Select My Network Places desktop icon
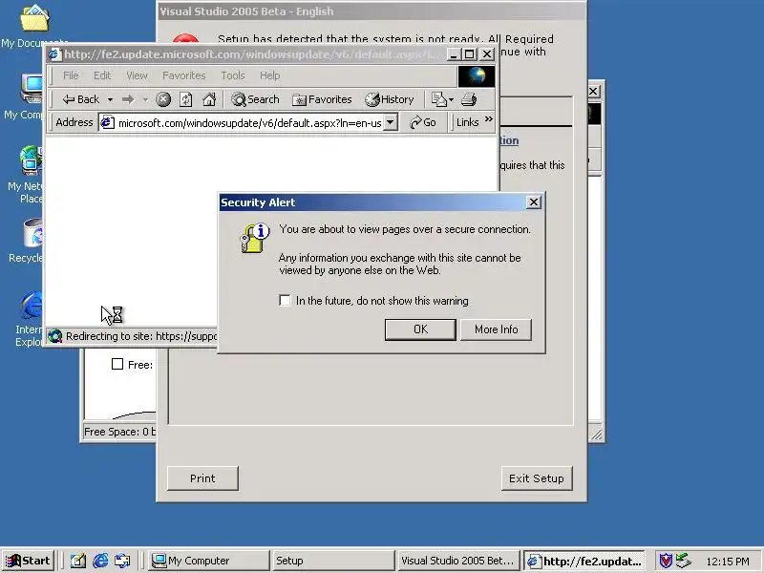Viewport: 764px width, 573px height. coord(26,175)
